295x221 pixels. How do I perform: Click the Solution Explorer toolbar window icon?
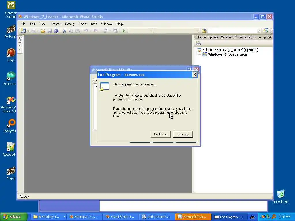point(266,31)
